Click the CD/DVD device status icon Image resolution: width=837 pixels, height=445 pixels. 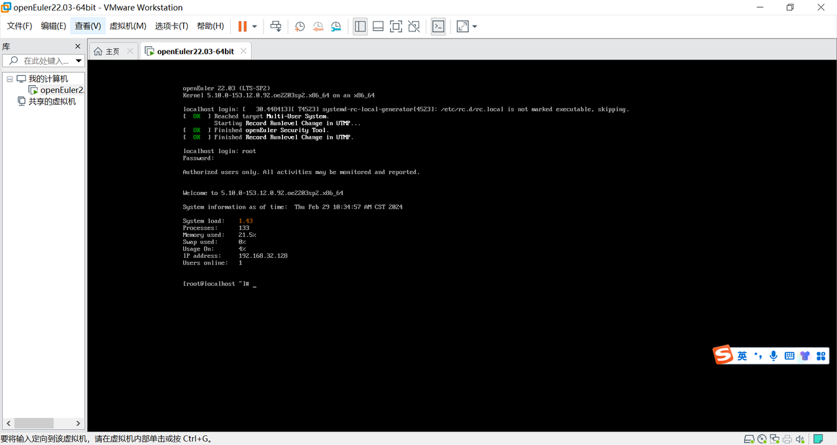(762, 439)
